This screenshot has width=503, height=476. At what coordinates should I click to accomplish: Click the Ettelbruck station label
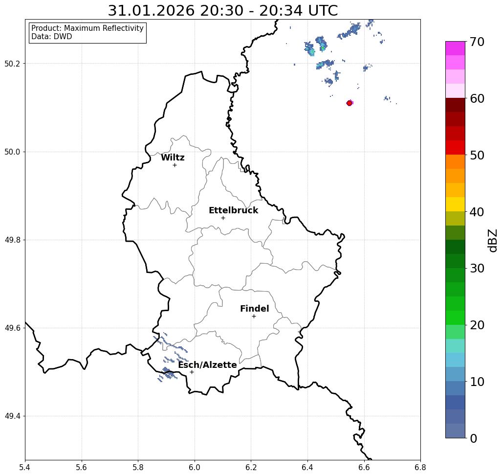click(233, 210)
